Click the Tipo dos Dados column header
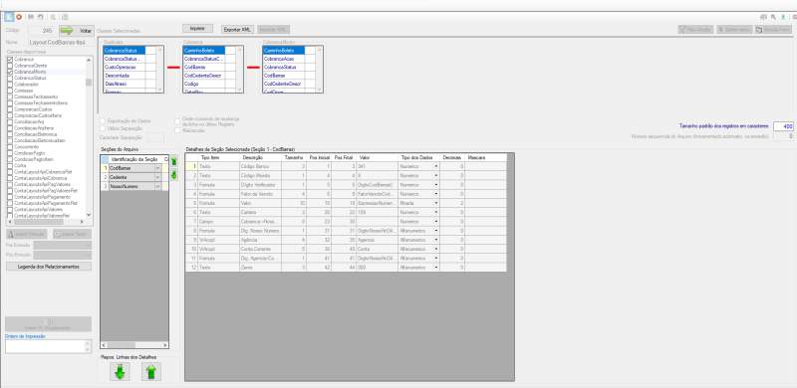This screenshot has height=388, width=797. pos(418,157)
